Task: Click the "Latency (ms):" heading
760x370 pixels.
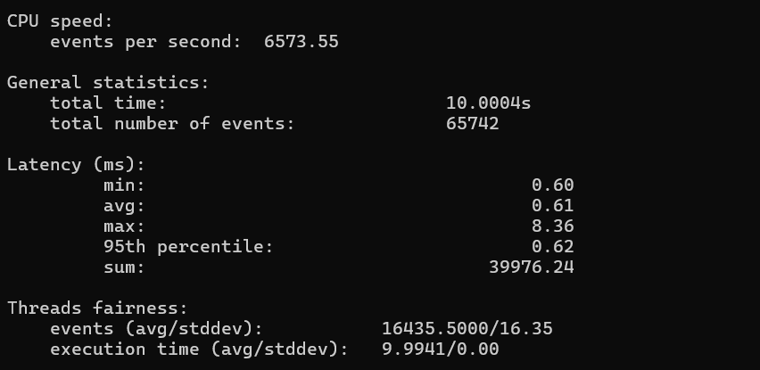Action: coord(76,164)
